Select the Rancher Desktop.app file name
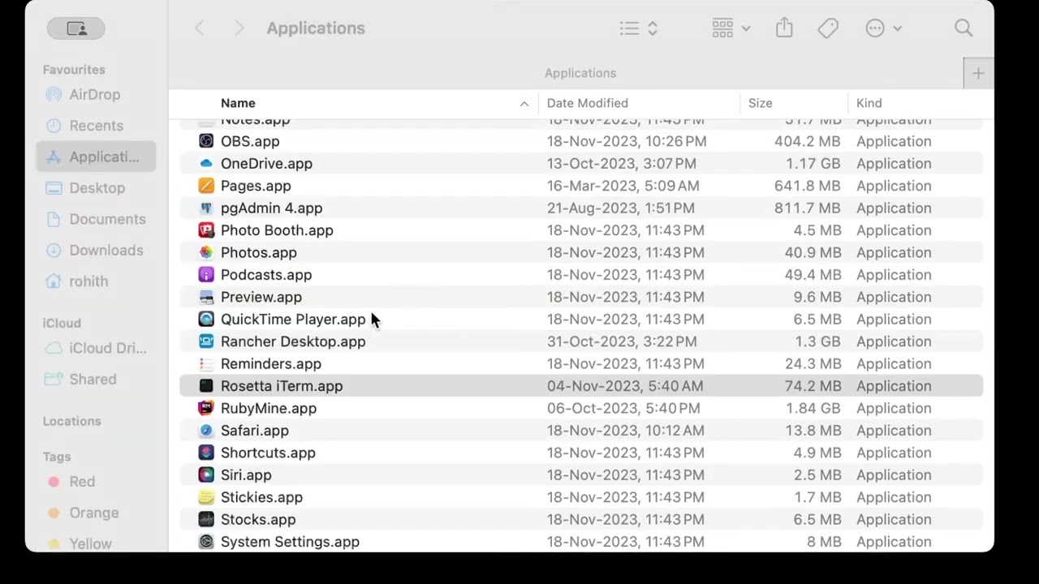The image size is (1039, 584). tap(293, 341)
